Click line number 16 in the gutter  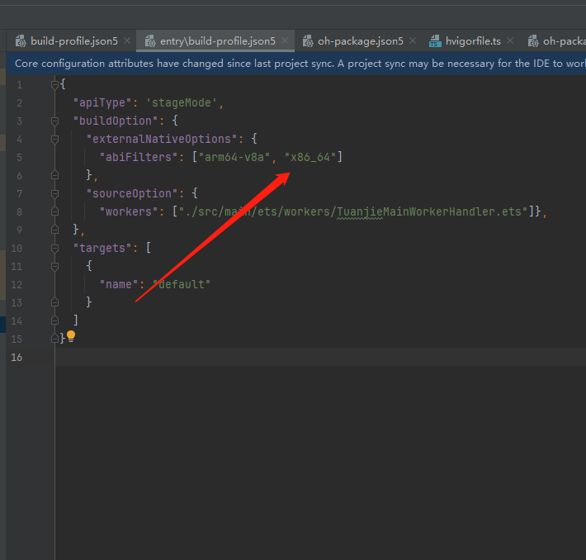tap(17, 358)
